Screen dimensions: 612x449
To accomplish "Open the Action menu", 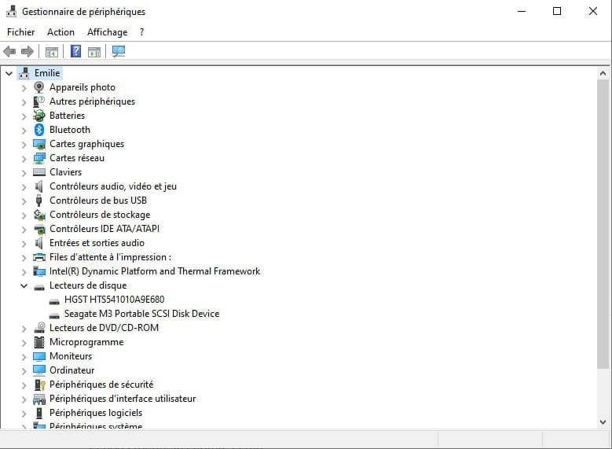I will coord(60,32).
